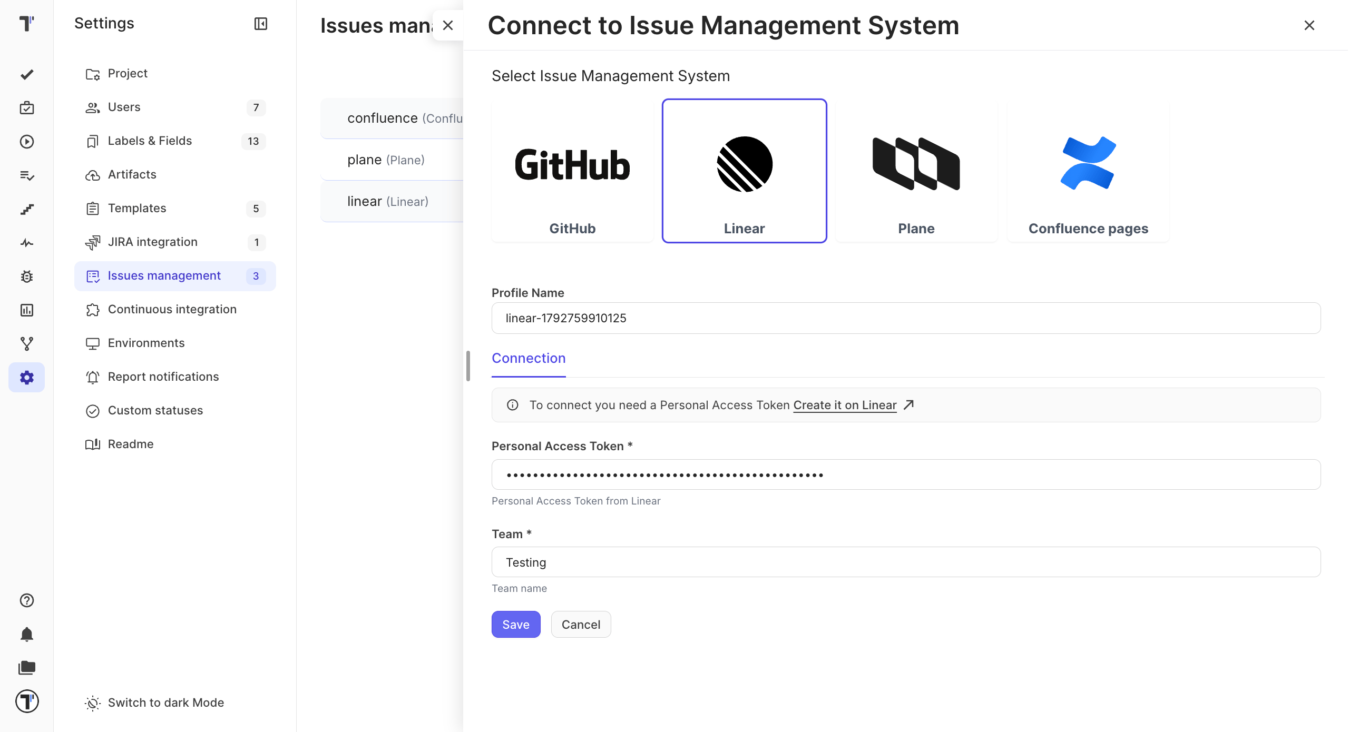Switch to dark Mode

click(x=154, y=703)
